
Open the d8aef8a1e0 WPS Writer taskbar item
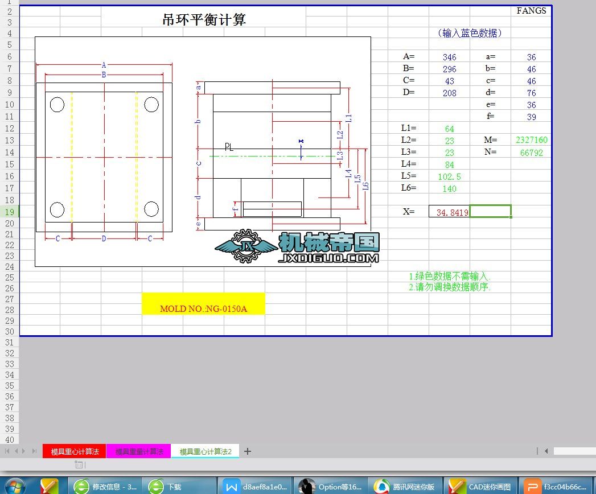click(x=256, y=487)
